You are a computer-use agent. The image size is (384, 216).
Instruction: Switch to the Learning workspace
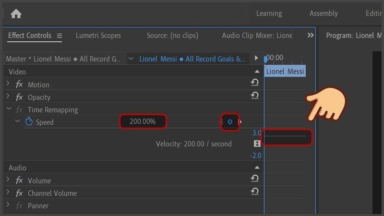tap(269, 13)
